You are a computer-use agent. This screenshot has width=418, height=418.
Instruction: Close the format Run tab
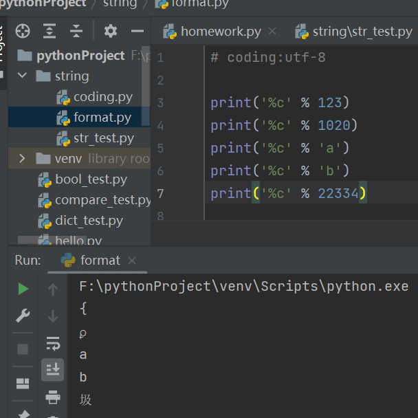[132, 261]
